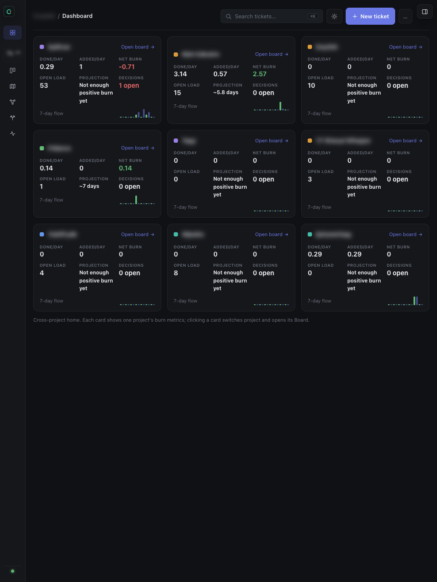Screen dimensions: 437x582
Task: Click the app logo in the sidebar
Action: 9,12
